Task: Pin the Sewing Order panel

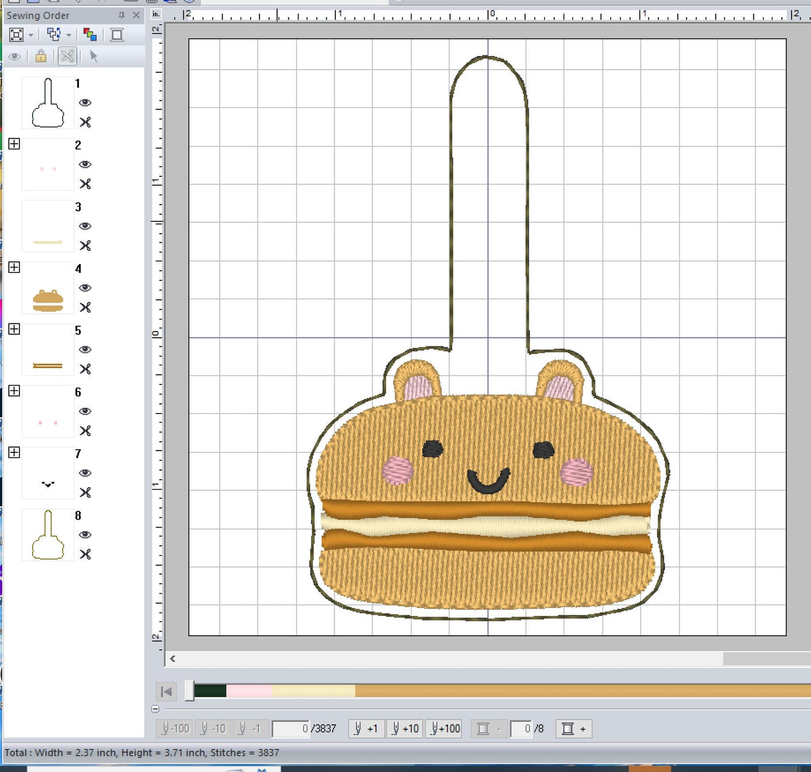Action: tap(122, 16)
